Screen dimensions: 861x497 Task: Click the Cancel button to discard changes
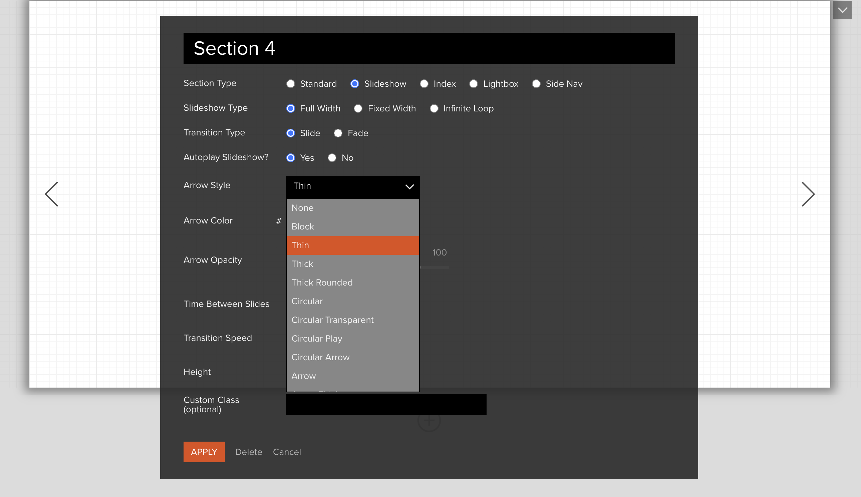[286, 452]
